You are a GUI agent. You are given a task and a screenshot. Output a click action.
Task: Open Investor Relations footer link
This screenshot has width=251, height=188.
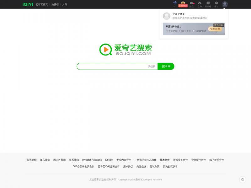[x=92, y=160]
